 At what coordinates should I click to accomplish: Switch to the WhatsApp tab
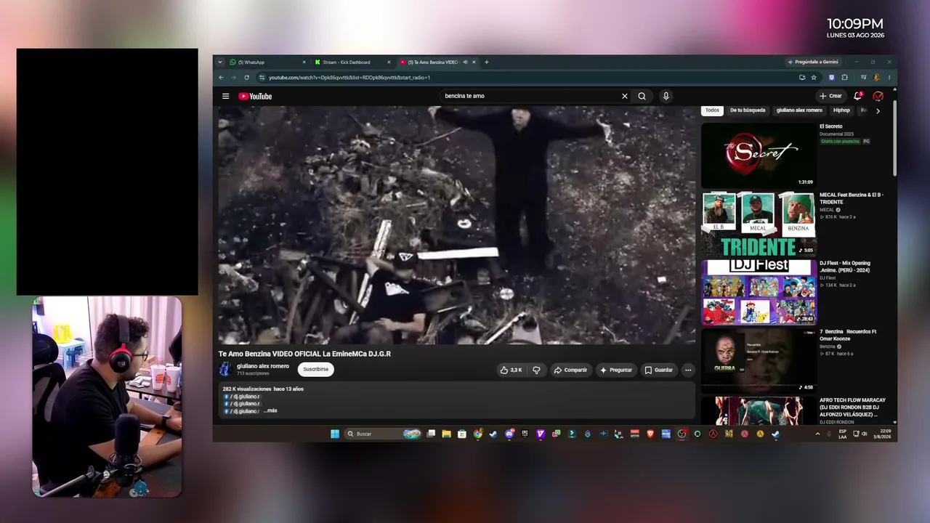pyautogui.click(x=267, y=62)
